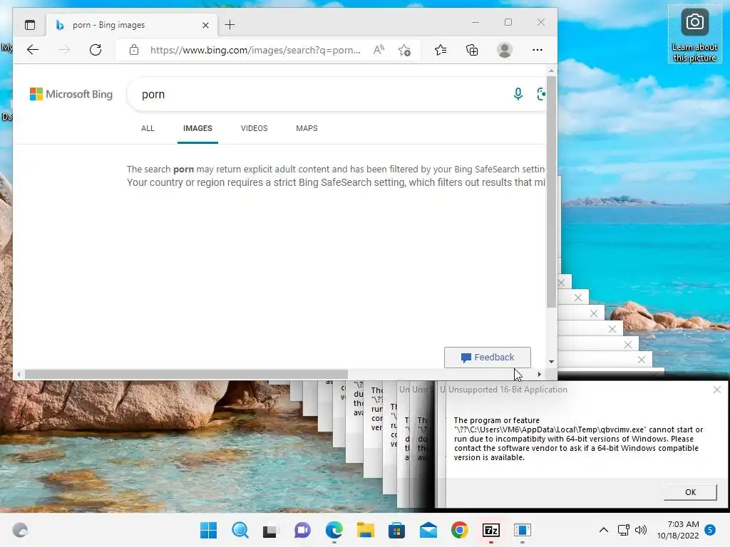Open File Explorer from taskbar
The width and height of the screenshot is (730, 547).
coord(366,530)
